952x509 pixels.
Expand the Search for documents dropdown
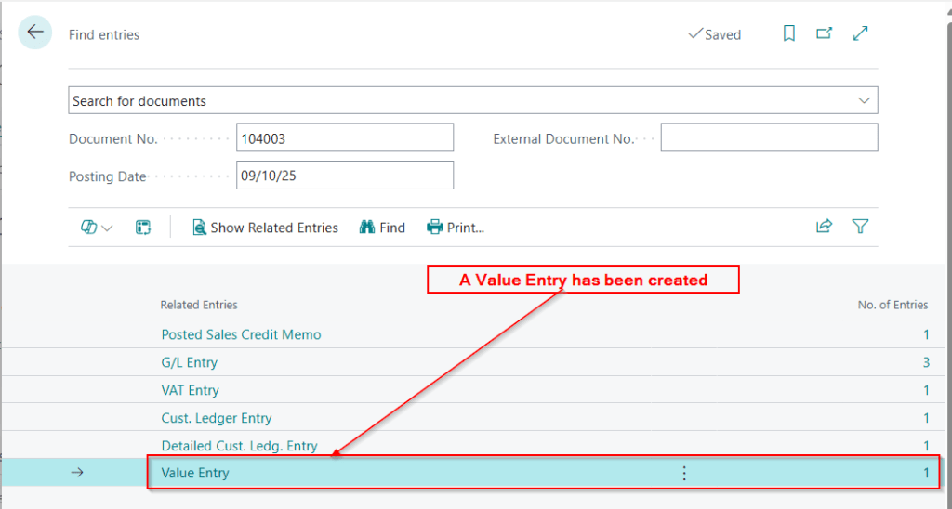[864, 100]
